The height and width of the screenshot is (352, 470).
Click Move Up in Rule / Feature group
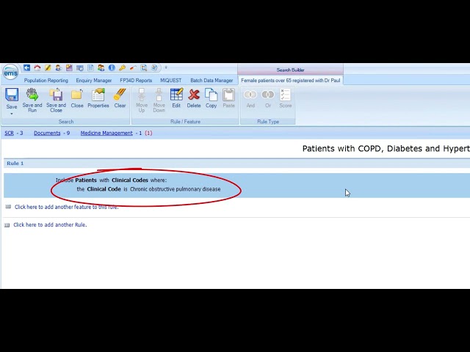[142, 100]
